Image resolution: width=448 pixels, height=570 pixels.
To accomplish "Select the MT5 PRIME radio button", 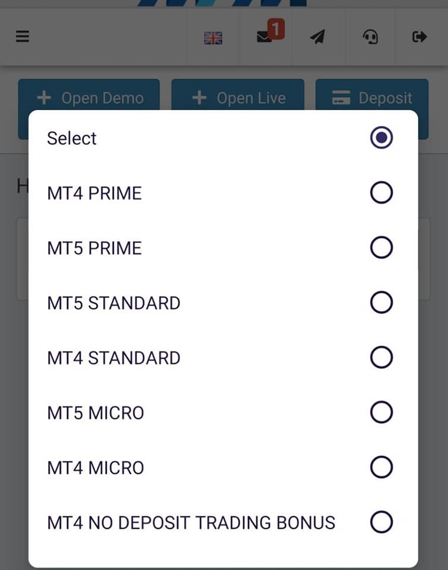I will click(x=382, y=248).
